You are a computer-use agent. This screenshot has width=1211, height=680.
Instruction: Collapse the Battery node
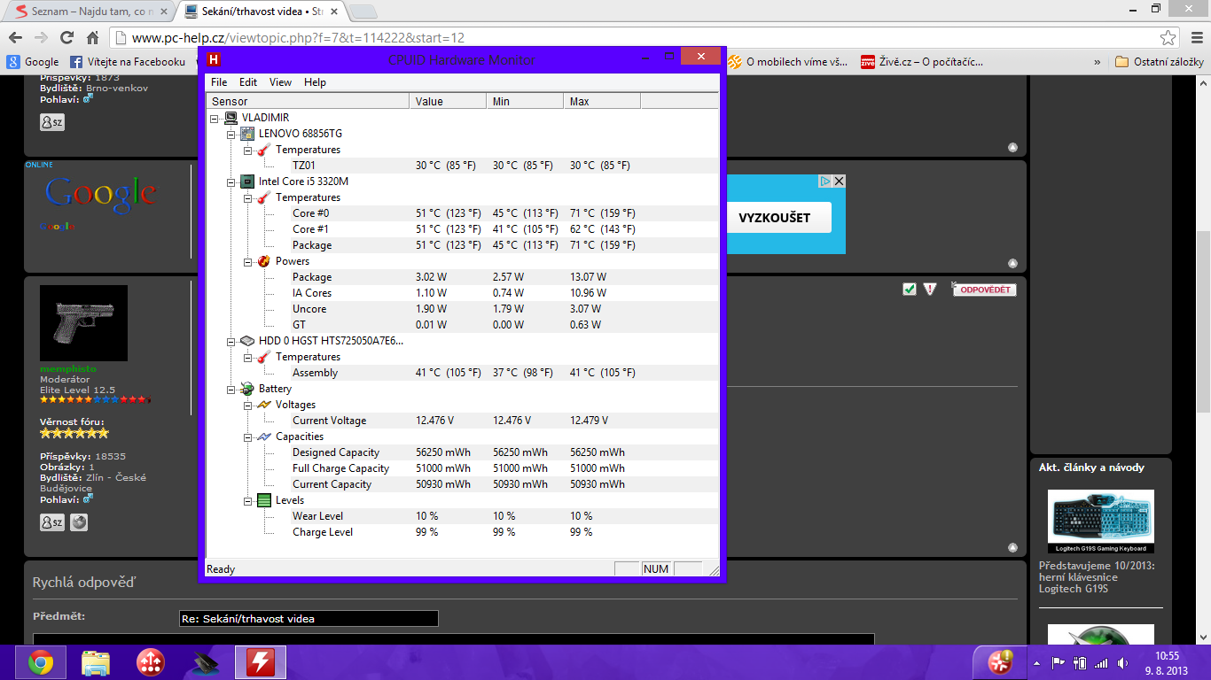click(x=231, y=389)
